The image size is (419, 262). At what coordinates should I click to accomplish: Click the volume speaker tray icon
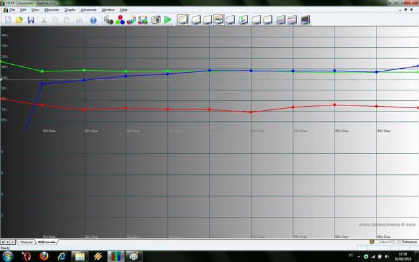(x=387, y=257)
